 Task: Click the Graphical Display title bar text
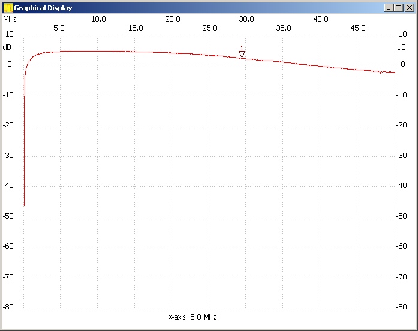[43, 8]
